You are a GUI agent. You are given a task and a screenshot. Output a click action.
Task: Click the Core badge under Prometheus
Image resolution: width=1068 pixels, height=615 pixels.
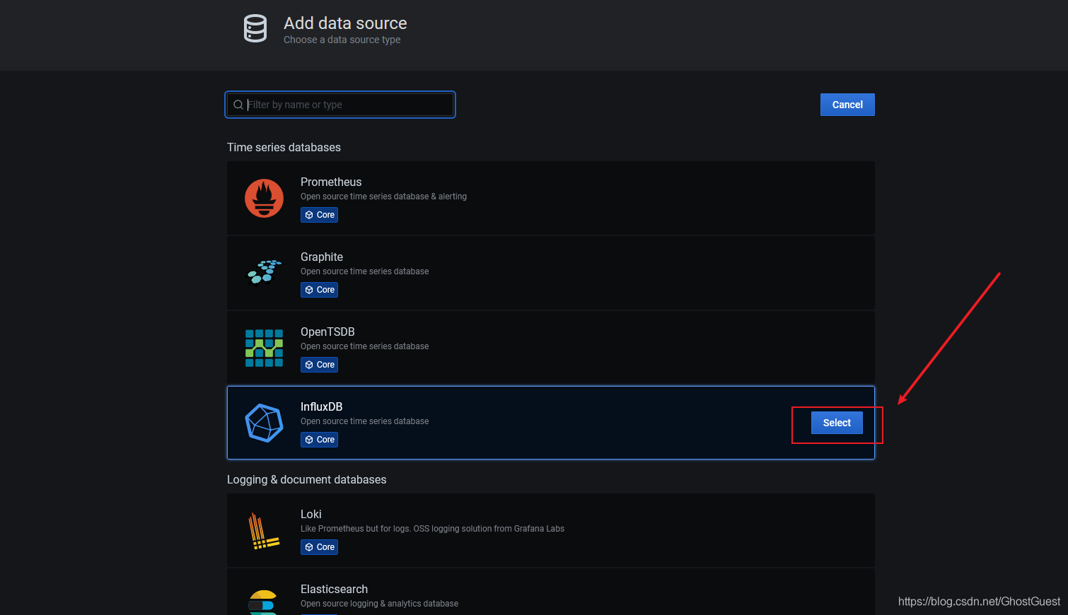click(319, 215)
